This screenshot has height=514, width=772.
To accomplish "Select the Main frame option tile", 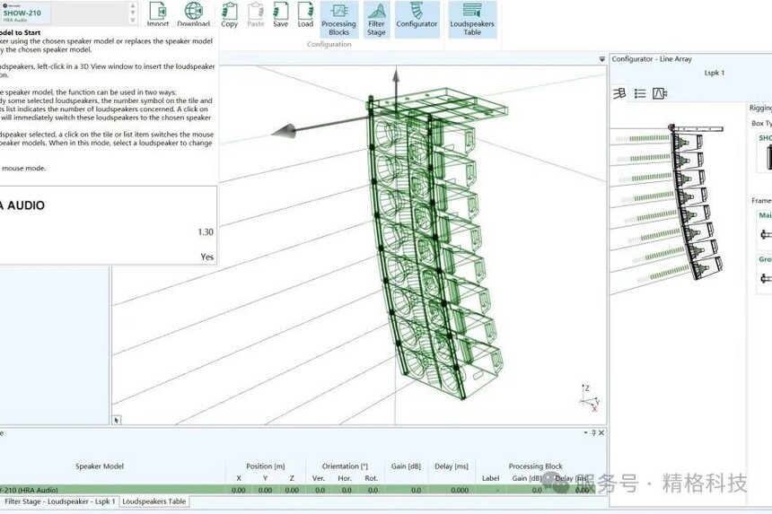I will click(764, 229).
